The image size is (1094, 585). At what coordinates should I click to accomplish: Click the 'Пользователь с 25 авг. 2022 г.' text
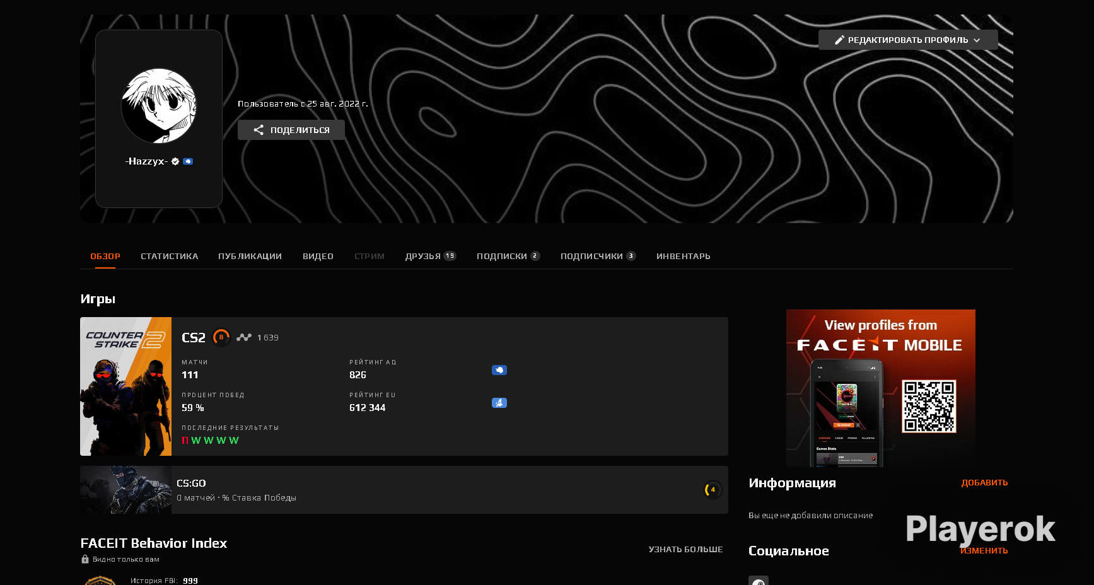click(303, 103)
